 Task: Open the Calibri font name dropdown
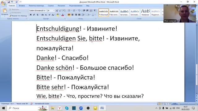tap(46, 10)
